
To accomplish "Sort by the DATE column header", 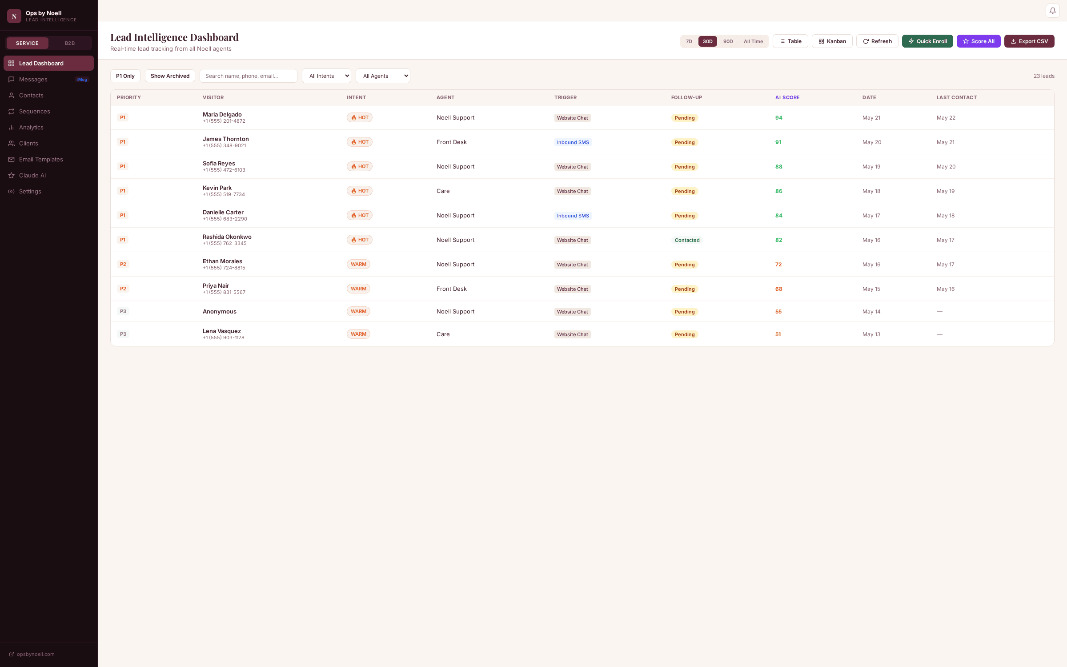I will point(869,97).
